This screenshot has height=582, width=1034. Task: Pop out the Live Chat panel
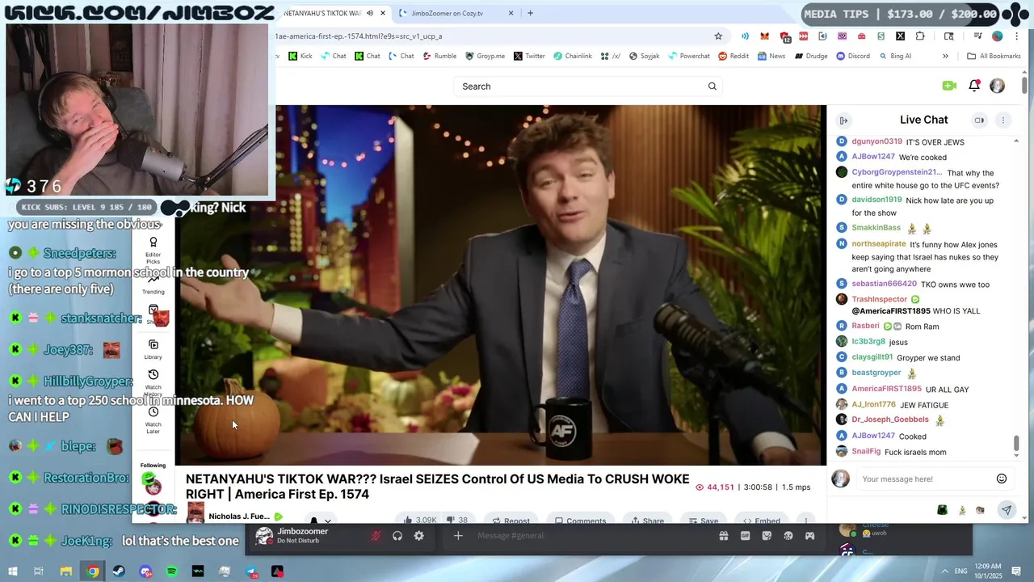pos(843,120)
